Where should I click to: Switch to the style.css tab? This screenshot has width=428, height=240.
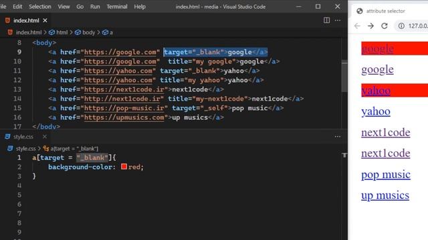point(23,137)
